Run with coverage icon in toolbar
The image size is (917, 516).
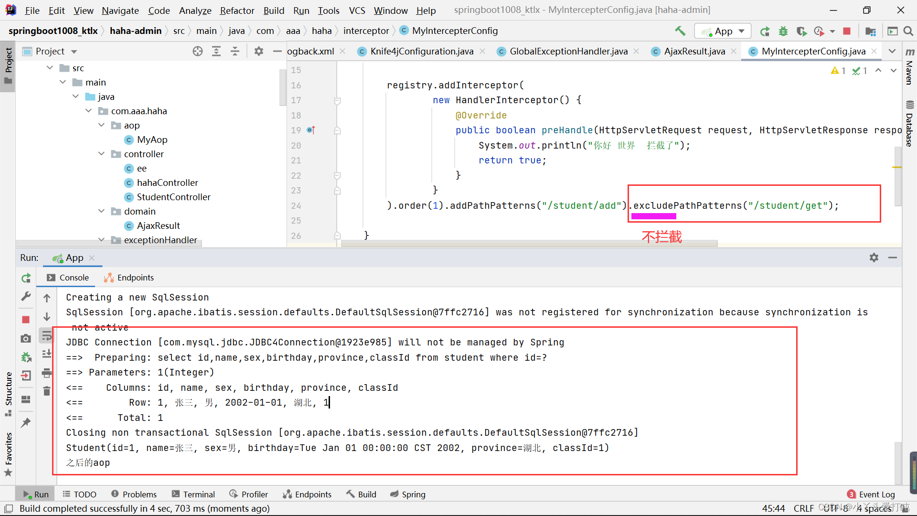(801, 31)
